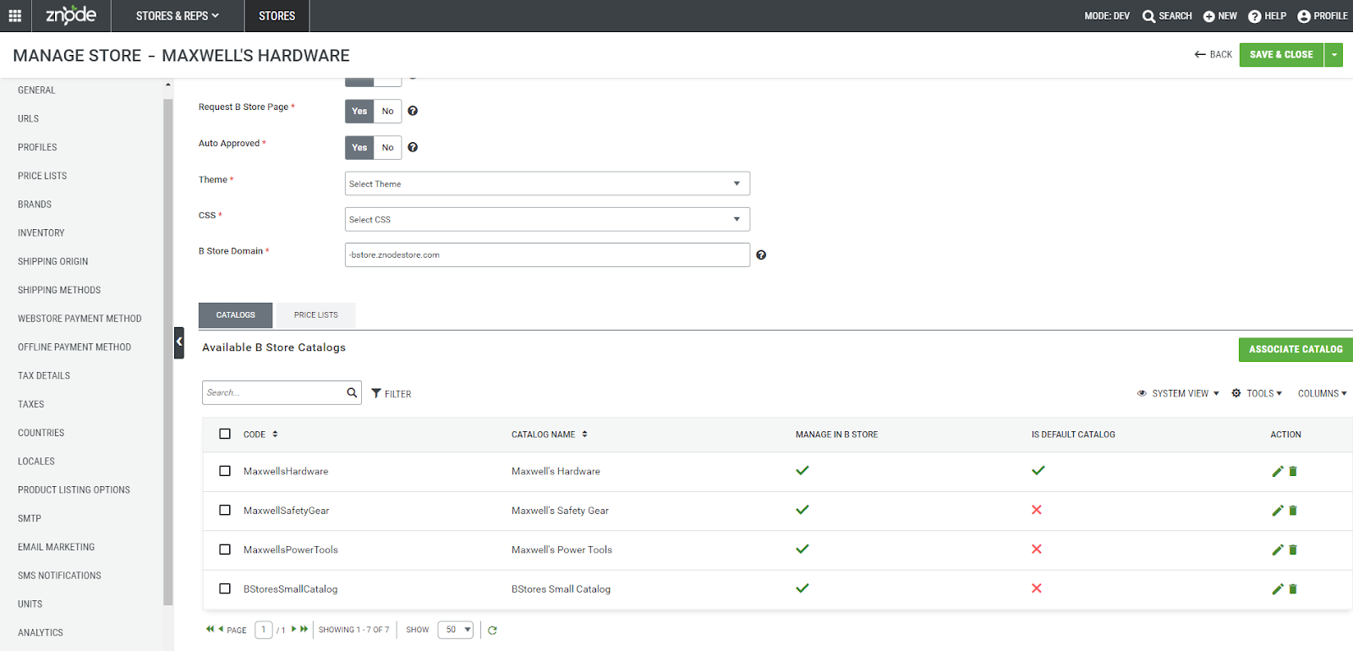This screenshot has height=651, width=1353.
Task: Go to the last page of results
Action: click(304, 629)
